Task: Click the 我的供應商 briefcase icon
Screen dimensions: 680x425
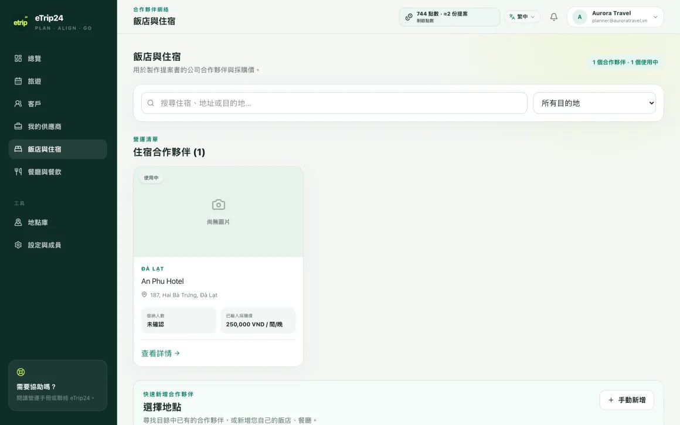Action: point(18,126)
